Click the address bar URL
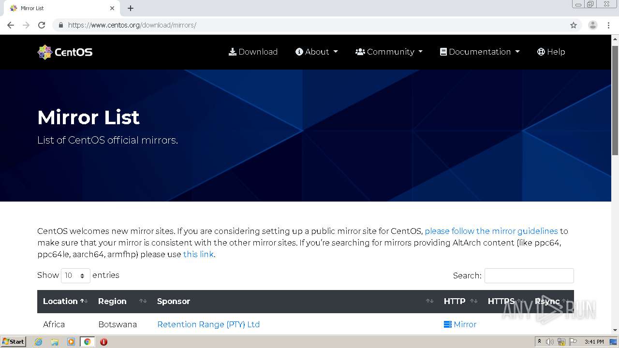619x348 pixels. click(x=132, y=25)
